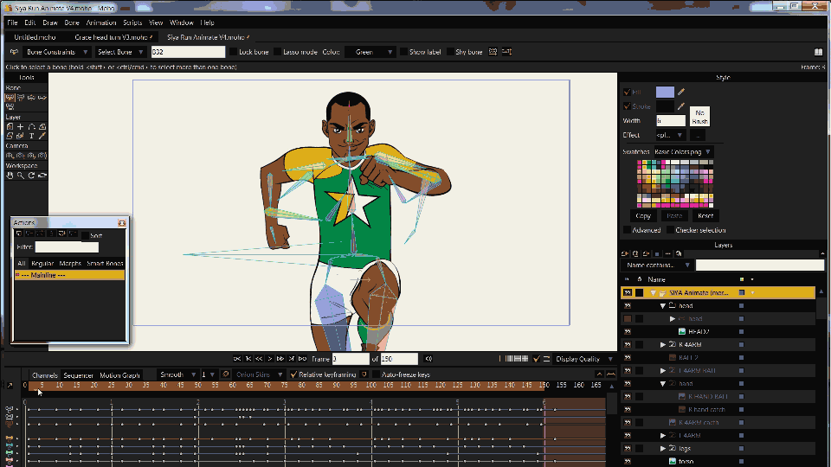This screenshot has width=831, height=467.
Task: Select the Rotate Workspace tool
Action: [31, 176]
